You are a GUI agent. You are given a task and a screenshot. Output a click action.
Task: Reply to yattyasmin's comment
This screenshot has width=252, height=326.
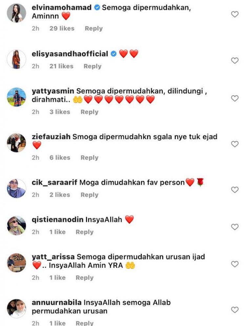tap(89, 112)
